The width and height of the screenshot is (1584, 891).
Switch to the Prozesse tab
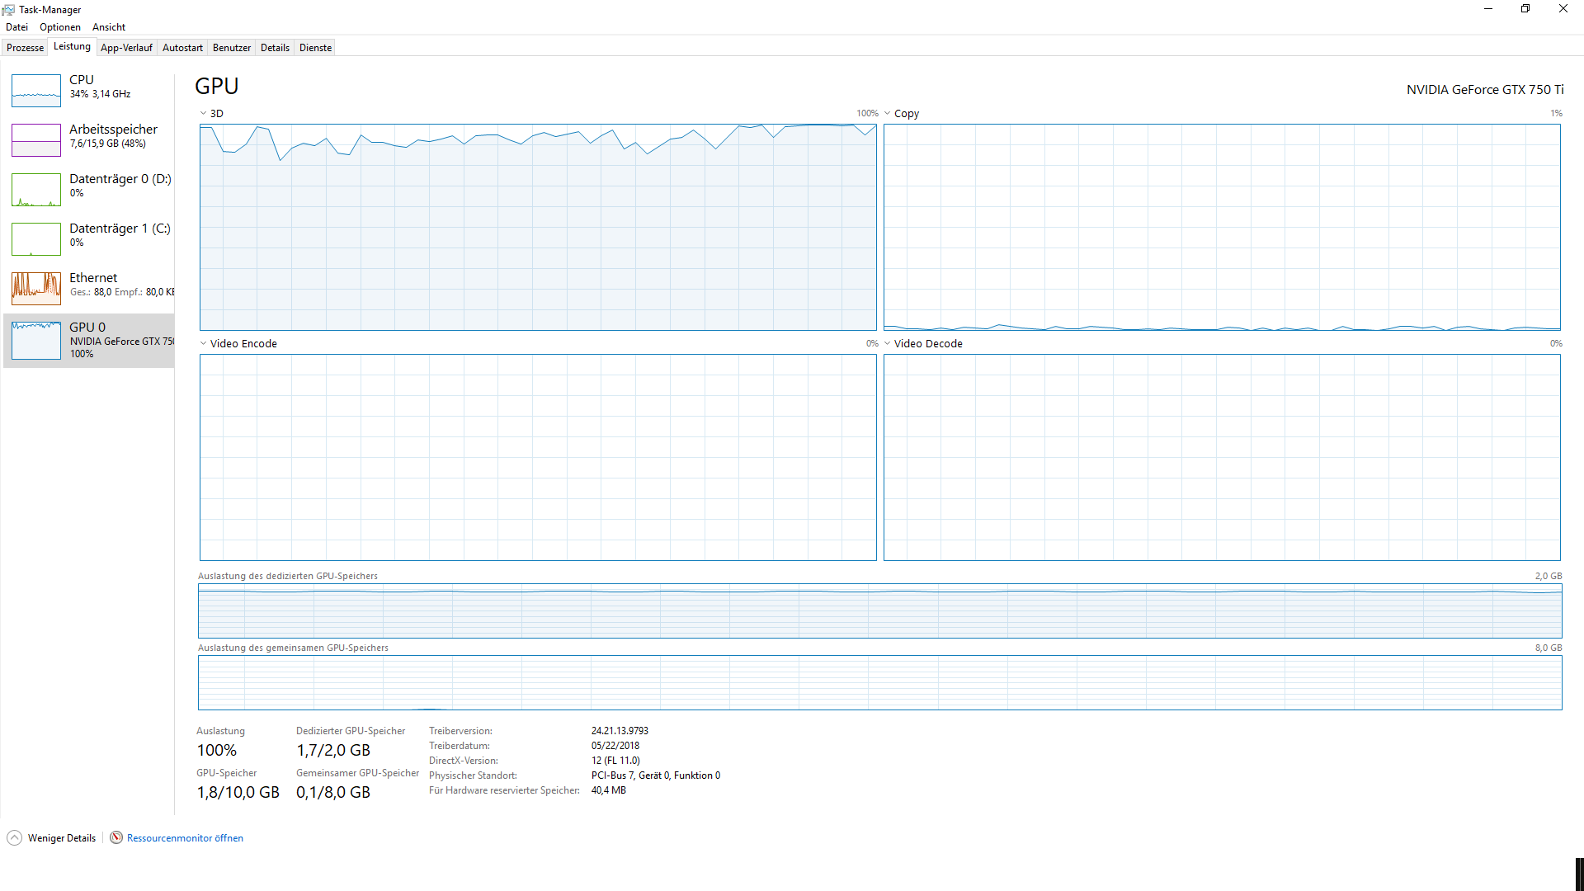point(25,48)
